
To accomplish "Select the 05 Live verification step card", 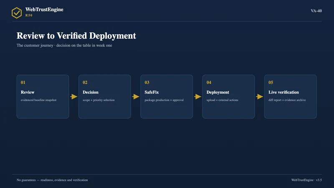I will 291,97.
